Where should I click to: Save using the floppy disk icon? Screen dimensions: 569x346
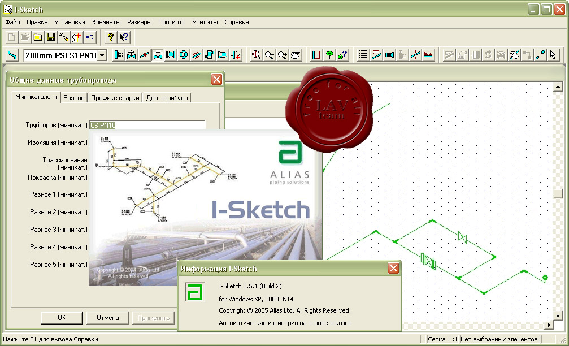[51, 37]
